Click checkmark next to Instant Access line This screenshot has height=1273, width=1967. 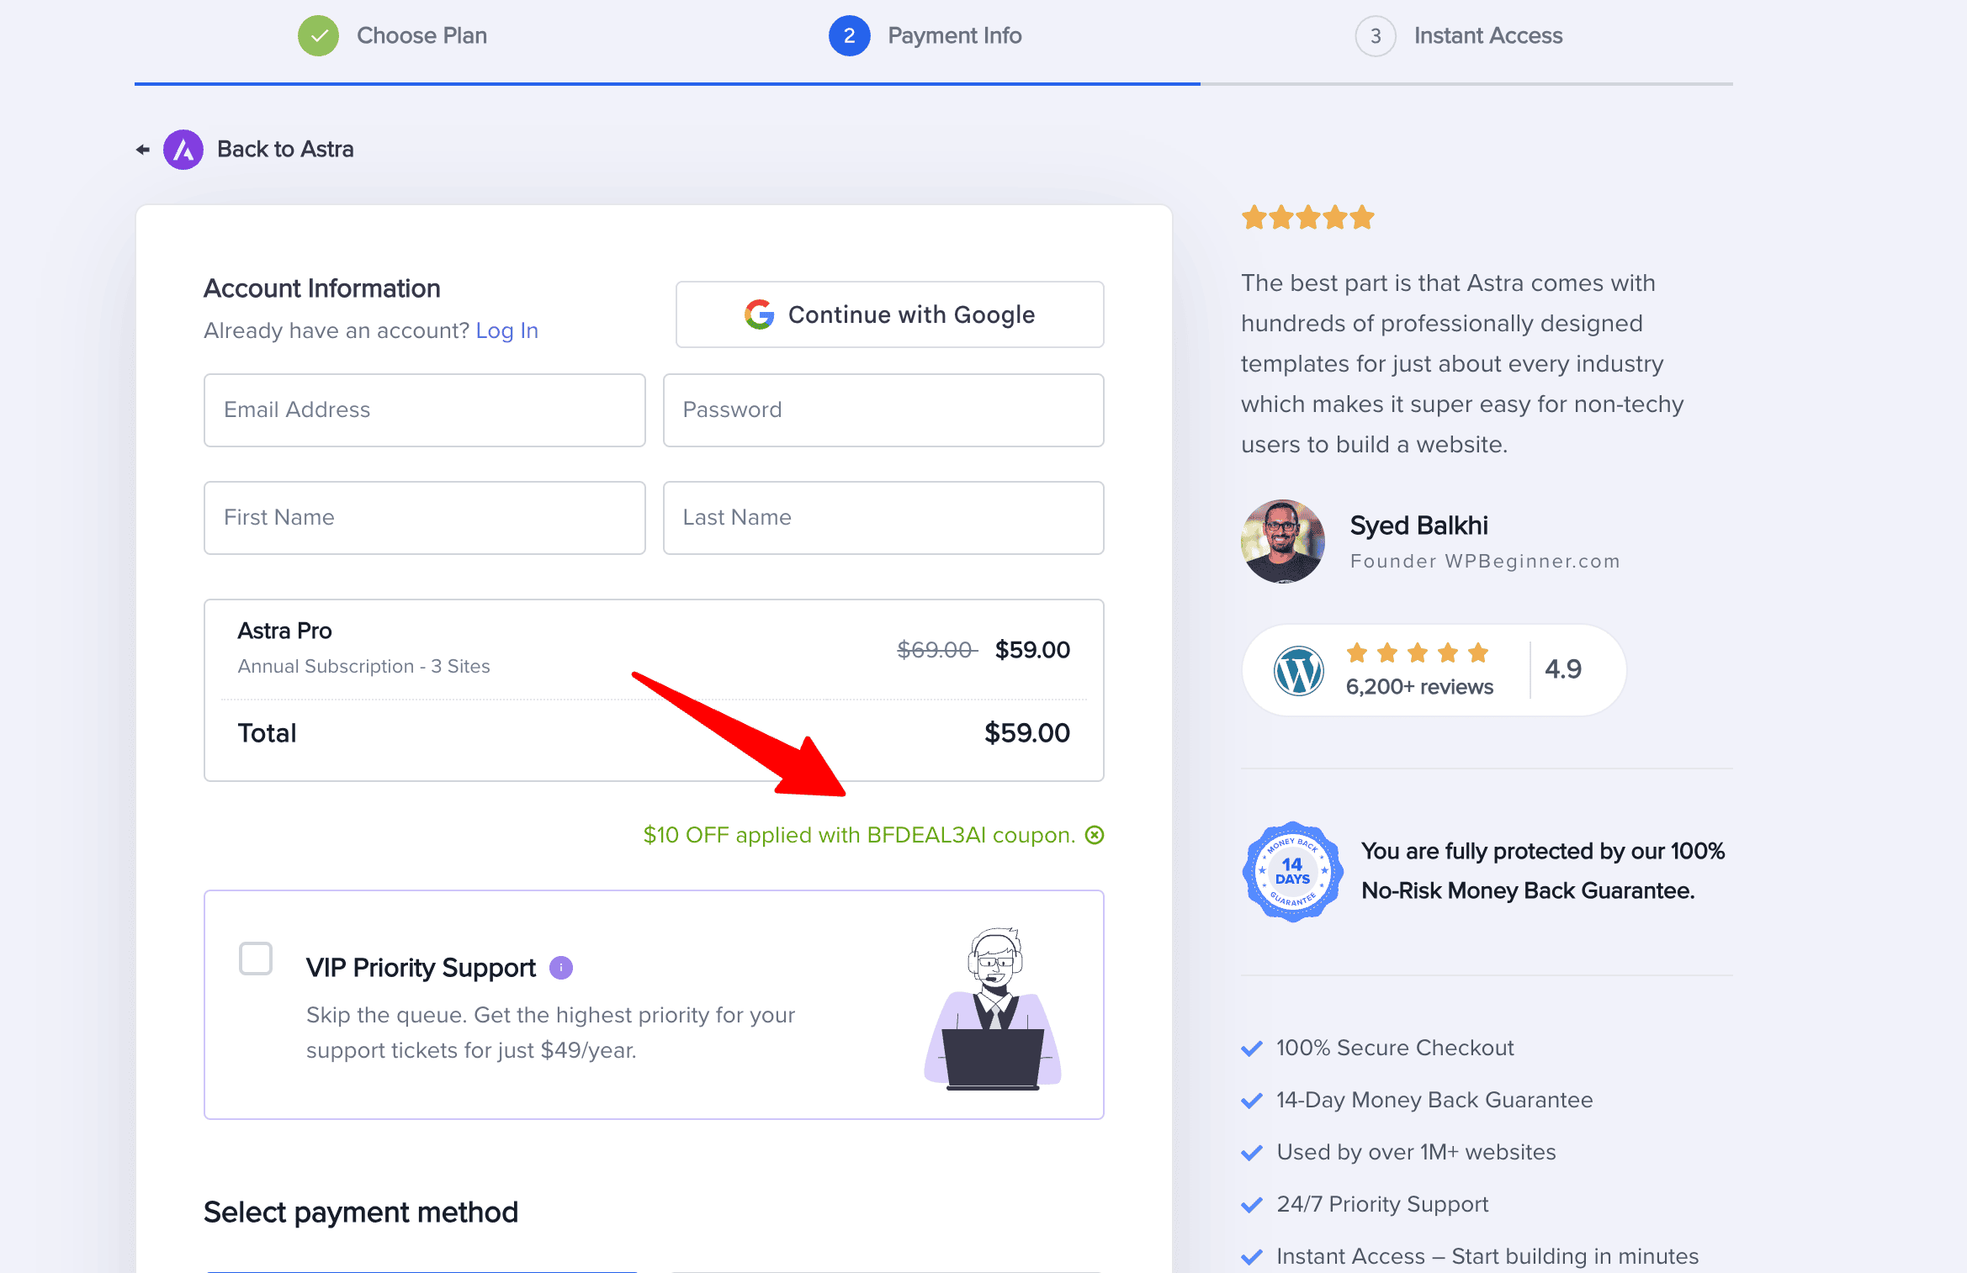point(1252,1257)
